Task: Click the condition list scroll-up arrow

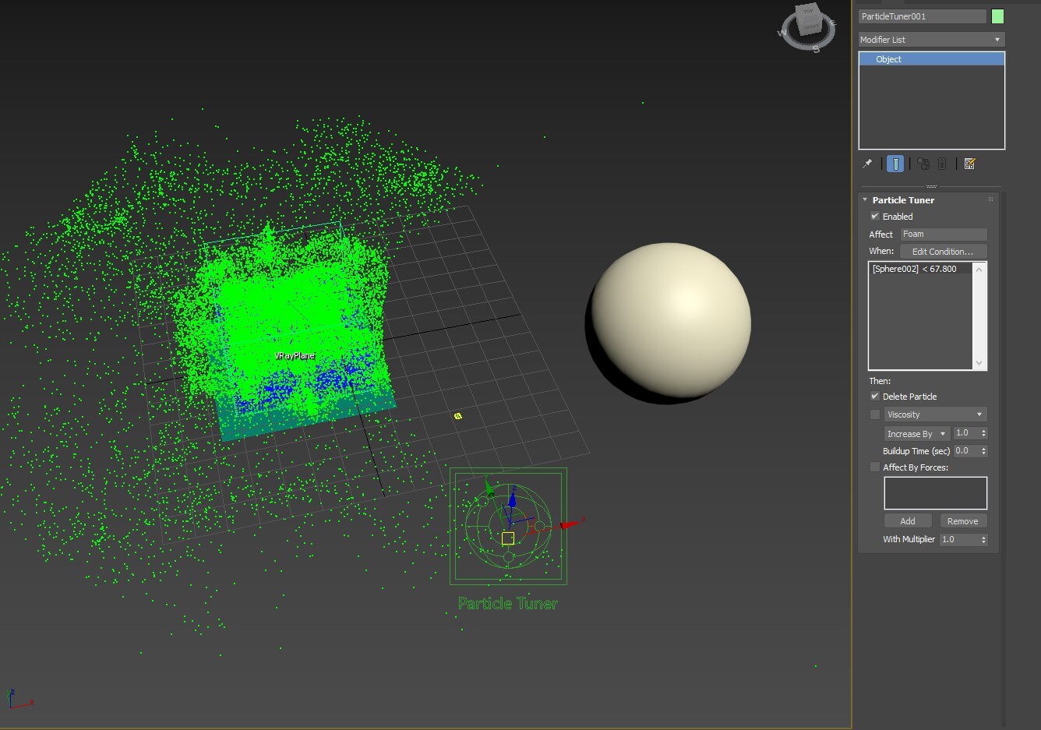Action: [979, 269]
